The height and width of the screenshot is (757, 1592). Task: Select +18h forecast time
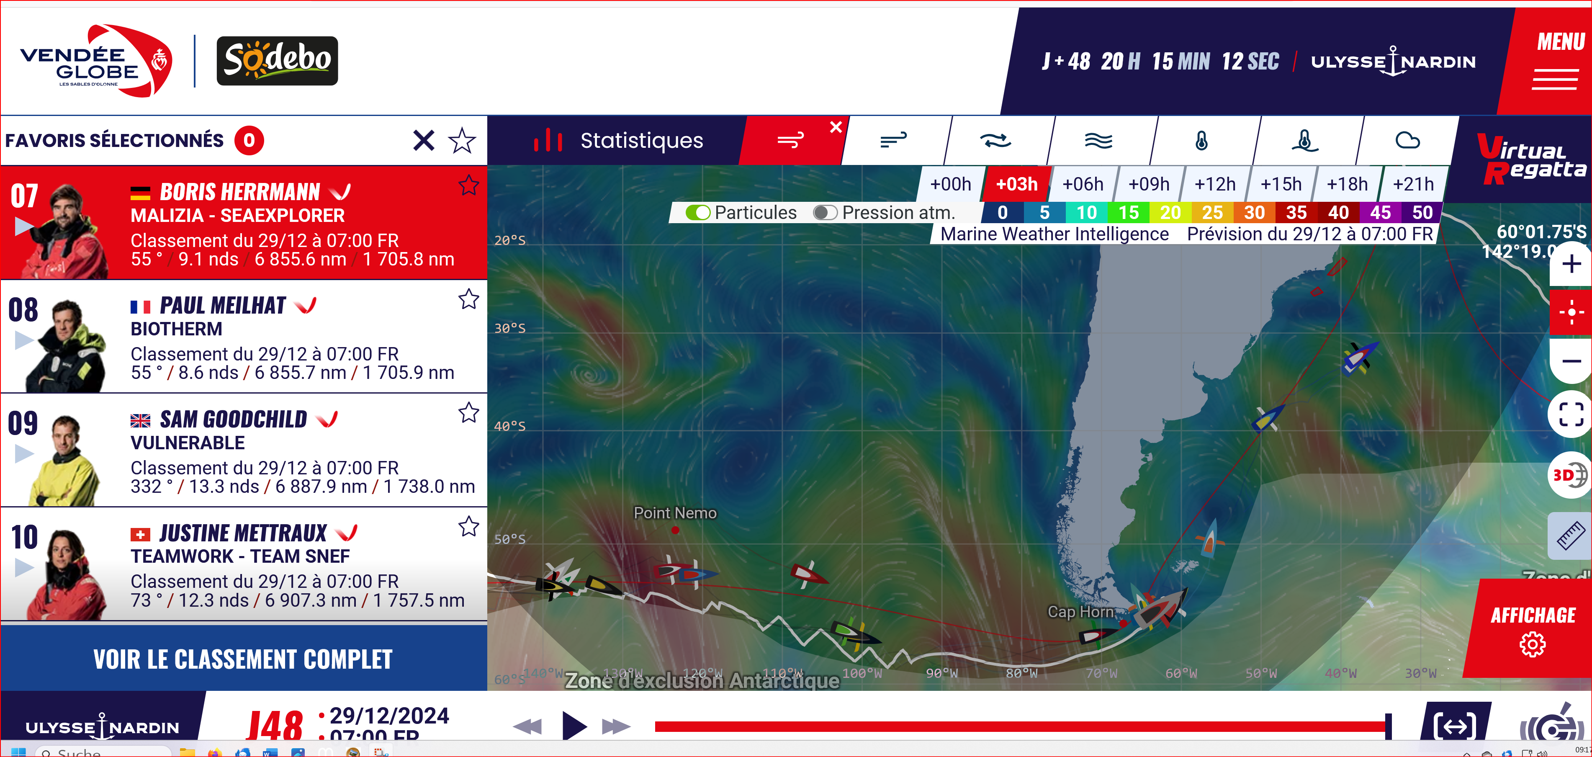pos(1347,184)
